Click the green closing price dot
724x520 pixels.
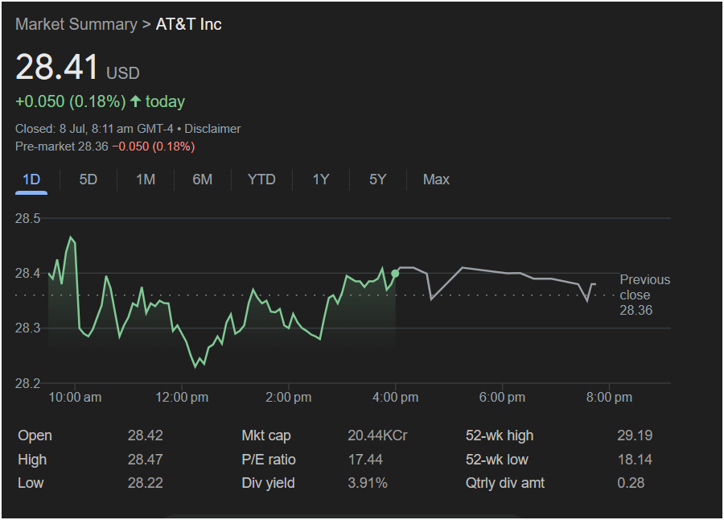tap(395, 274)
